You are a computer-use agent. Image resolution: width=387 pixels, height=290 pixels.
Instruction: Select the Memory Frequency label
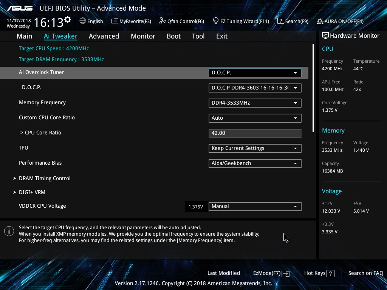coord(42,103)
